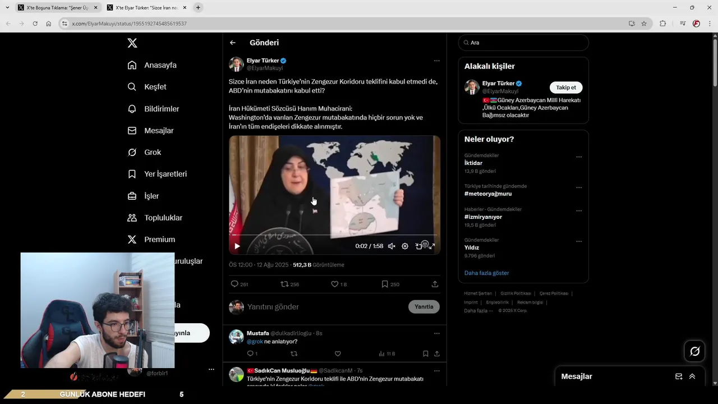Seek on the video progress bar

click(x=334, y=235)
